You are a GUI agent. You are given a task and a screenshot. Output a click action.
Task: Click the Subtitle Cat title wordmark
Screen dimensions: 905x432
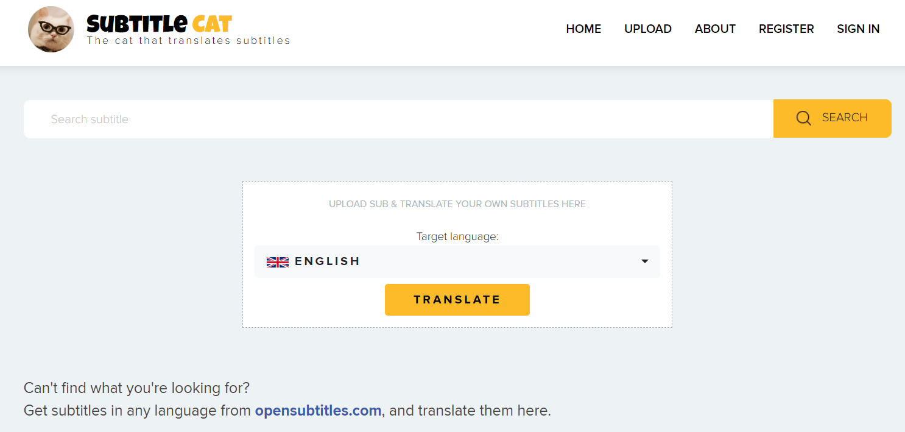coord(159,24)
